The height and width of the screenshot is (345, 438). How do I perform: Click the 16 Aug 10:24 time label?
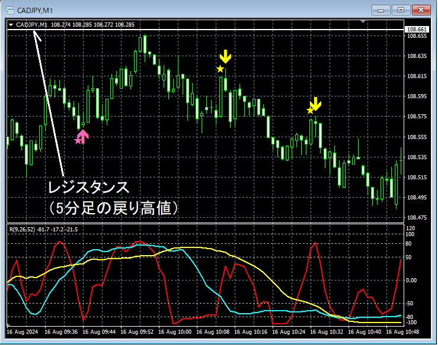[289, 332]
